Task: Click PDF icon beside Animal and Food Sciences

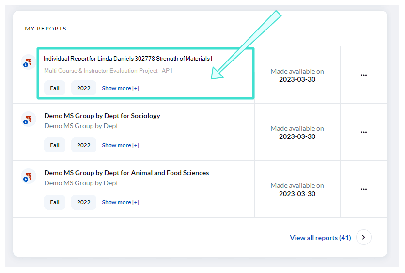Action: [28, 176]
